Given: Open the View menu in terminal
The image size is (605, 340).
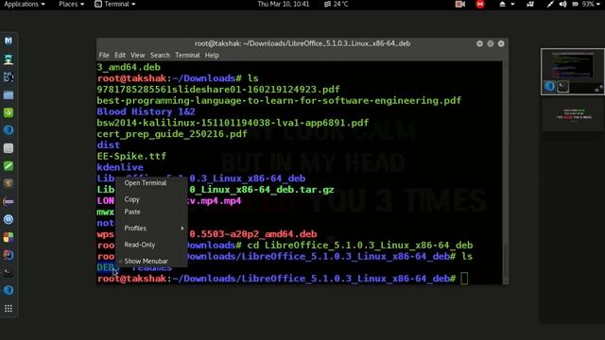Looking at the screenshot, I should point(137,55).
